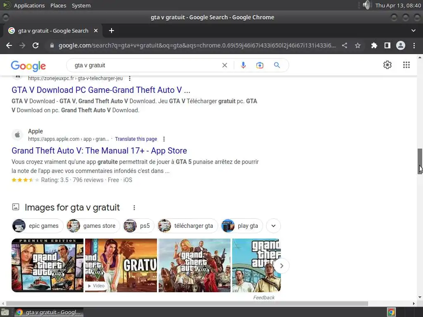Open the tab search dropdown arrow
Screen dimensions: 423x317
click(413, 31)
